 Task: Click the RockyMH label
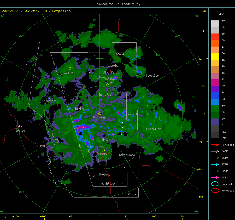point(69,73)
